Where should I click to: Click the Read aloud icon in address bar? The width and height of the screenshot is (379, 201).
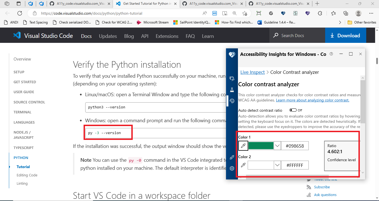[x=204, y=13]
